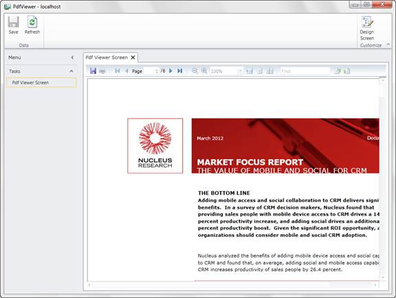The height and width of the screenshot is (298, 396).
Task: Print the PDF document
Action: pyautogui.click(x=102, y=71)
